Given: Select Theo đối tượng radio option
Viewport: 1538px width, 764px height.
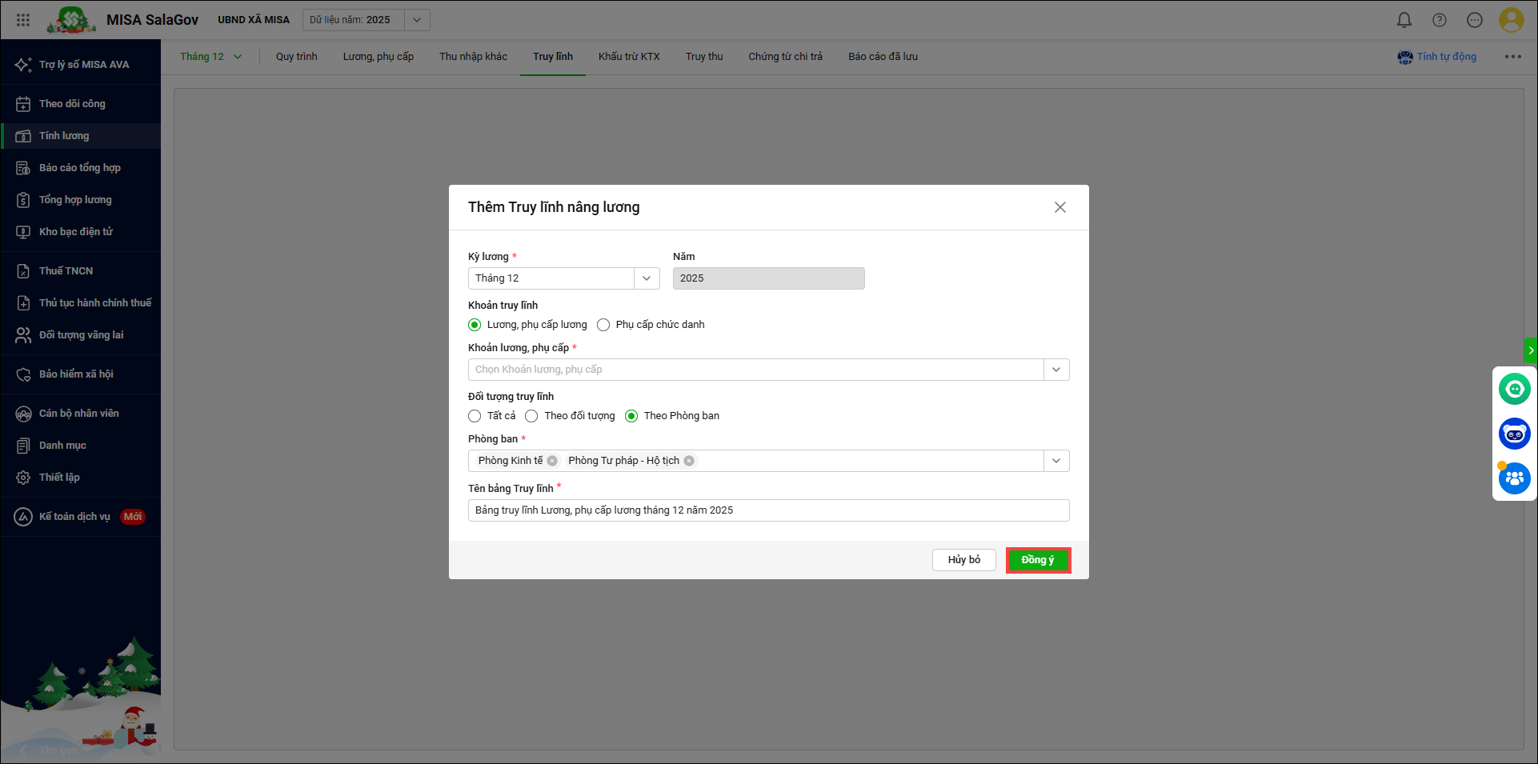Looking at the screenshot, I should coord(531,416).
